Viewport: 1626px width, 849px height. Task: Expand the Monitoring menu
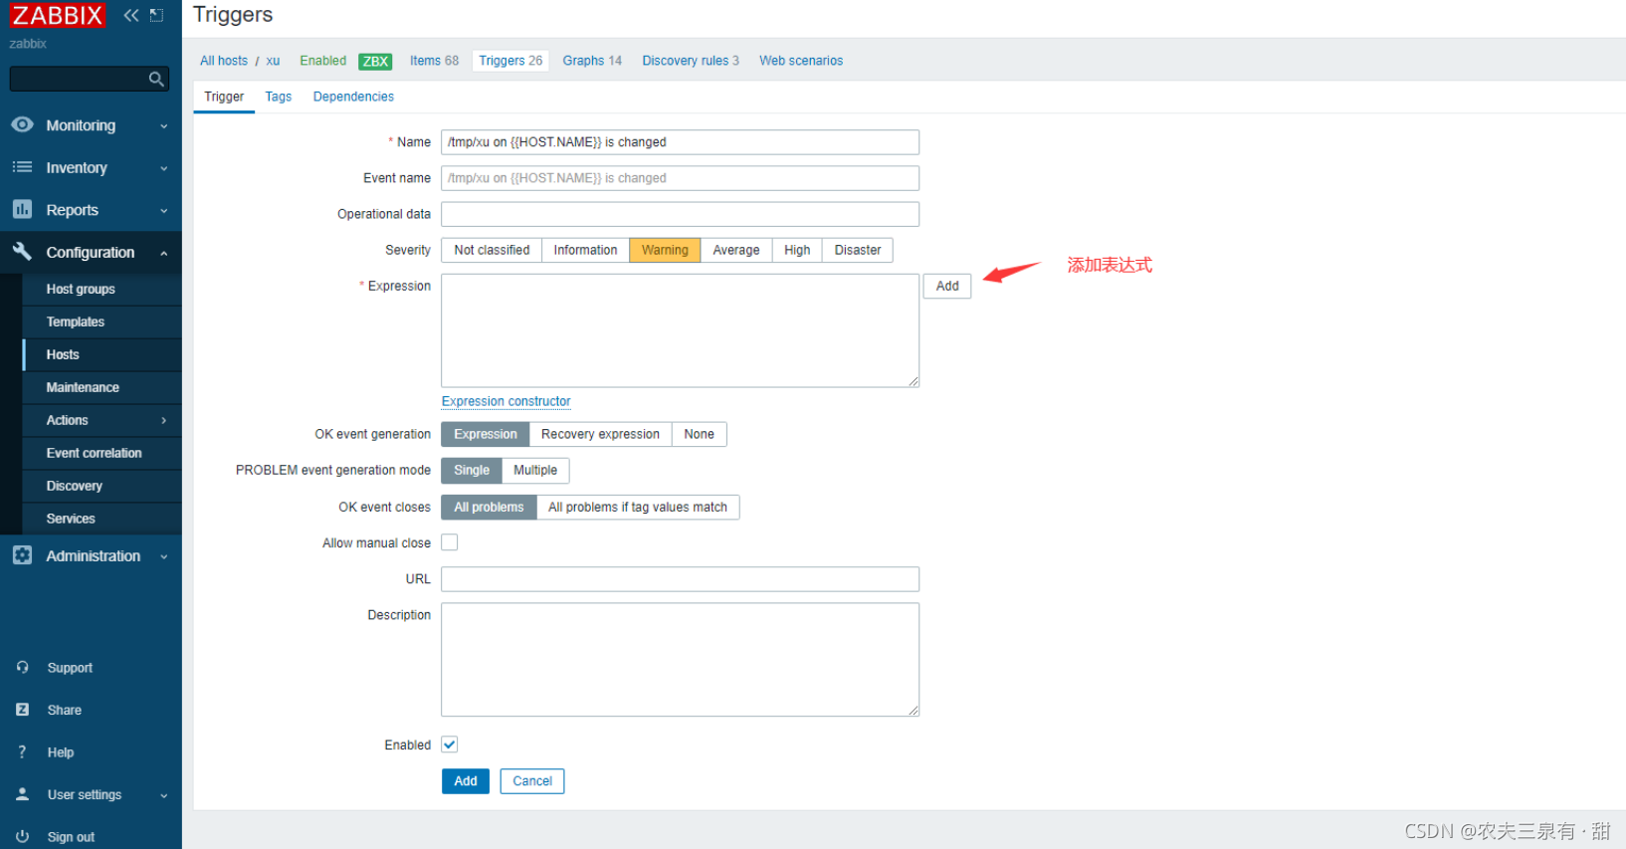(164, 126)
